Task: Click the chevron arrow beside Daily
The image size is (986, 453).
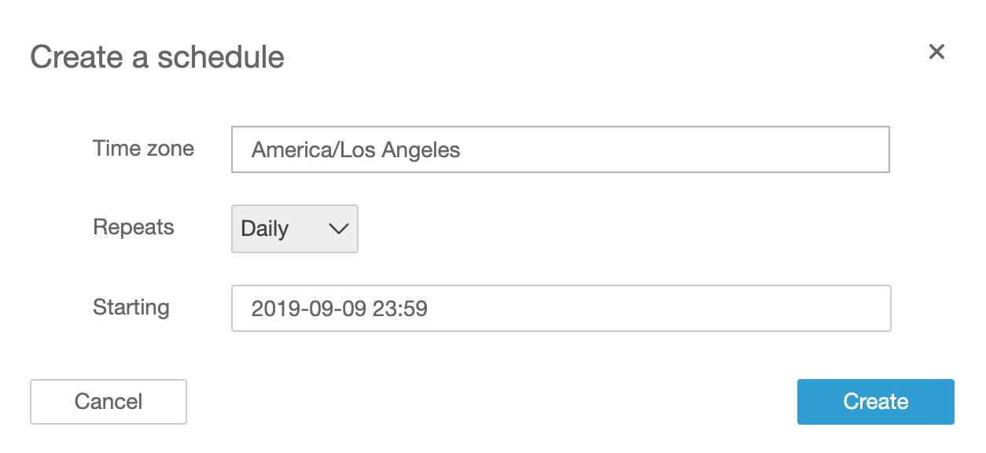Action: coord(338,229)
